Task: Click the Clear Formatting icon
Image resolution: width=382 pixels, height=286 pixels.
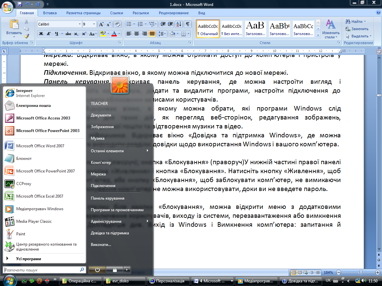Action: (117, 24)
